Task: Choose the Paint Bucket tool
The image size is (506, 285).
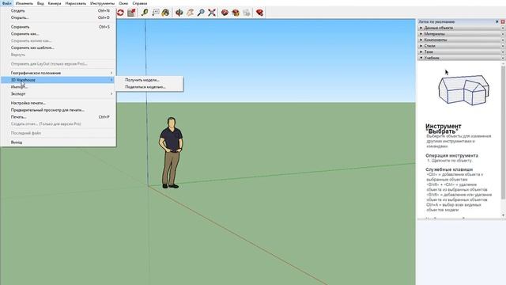Action: (x=165, y=13)
